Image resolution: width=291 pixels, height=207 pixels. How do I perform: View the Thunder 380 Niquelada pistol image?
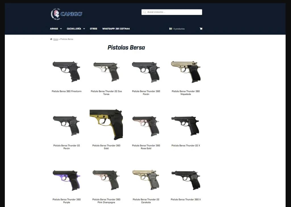[186, 72]
